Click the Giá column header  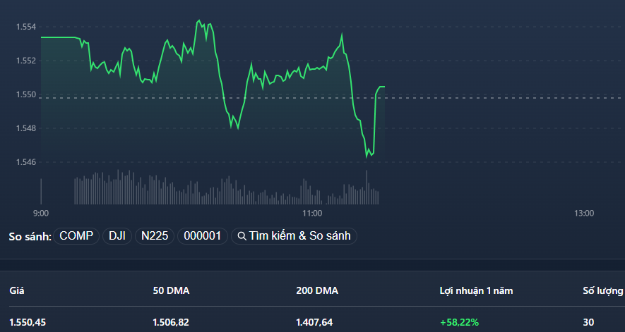16,290
